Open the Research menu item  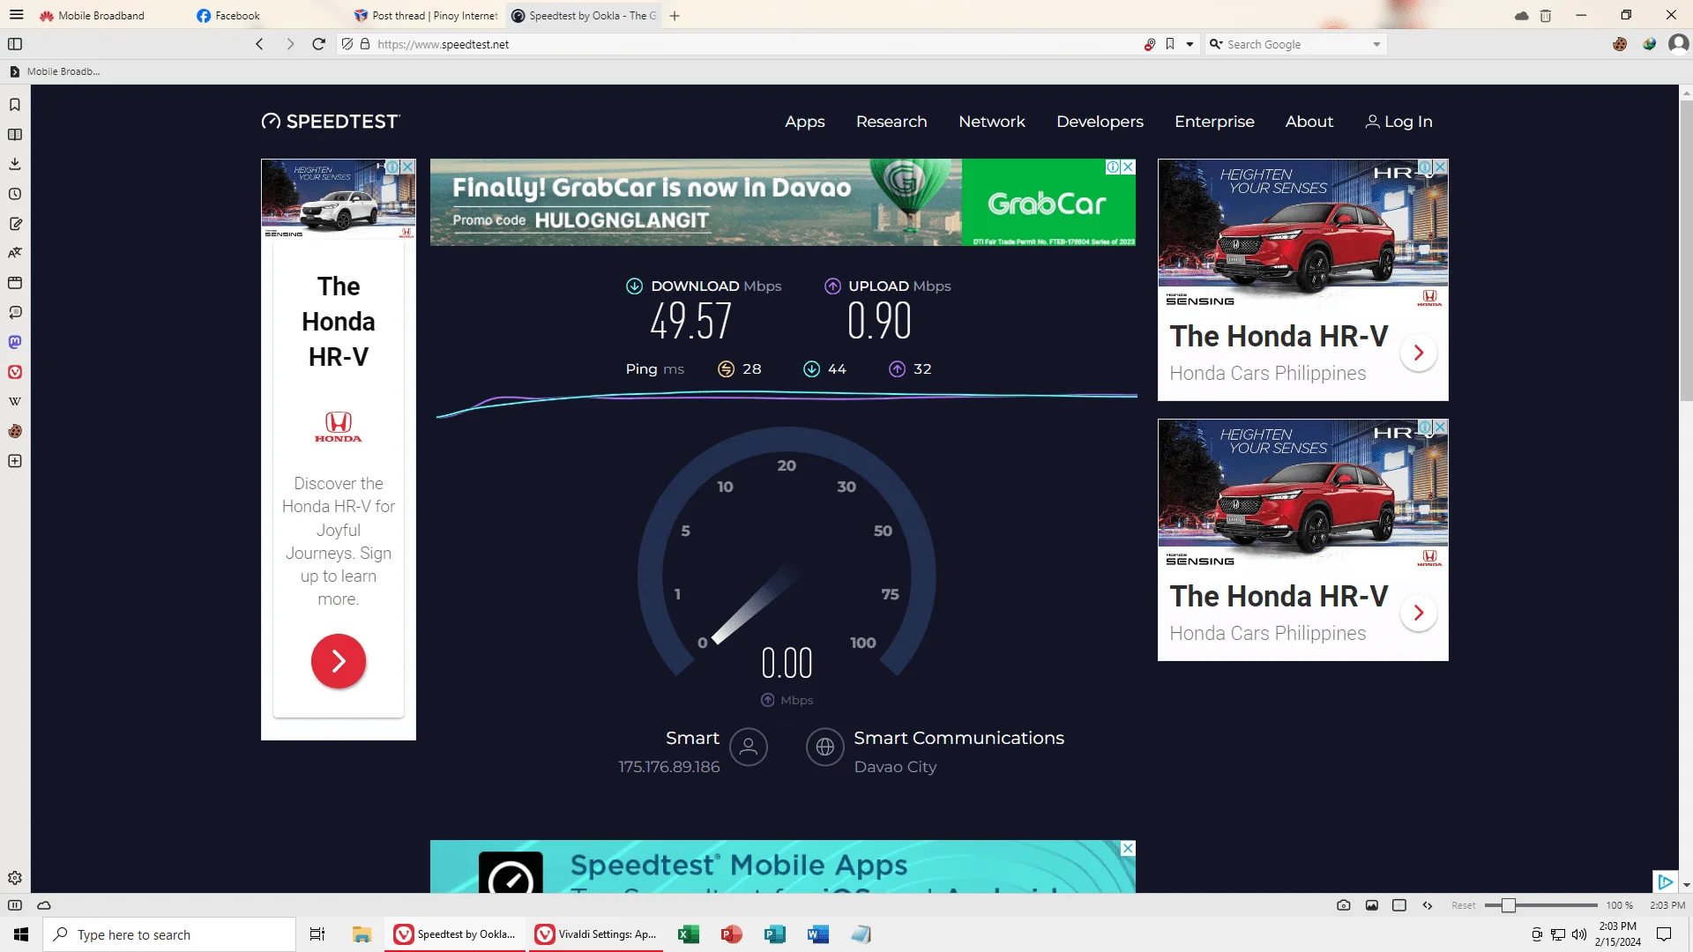click(891, 122)
